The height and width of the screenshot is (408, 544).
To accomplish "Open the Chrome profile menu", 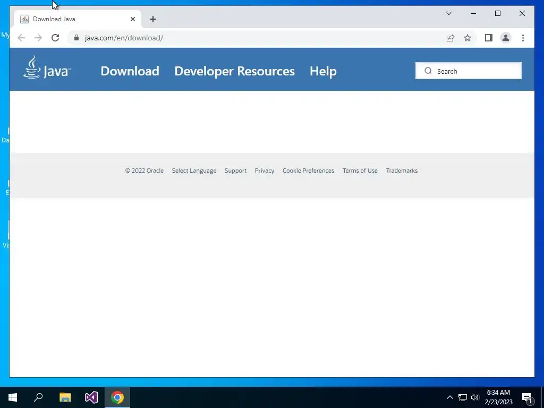I will pyautogui.click(x=506, y=38).
